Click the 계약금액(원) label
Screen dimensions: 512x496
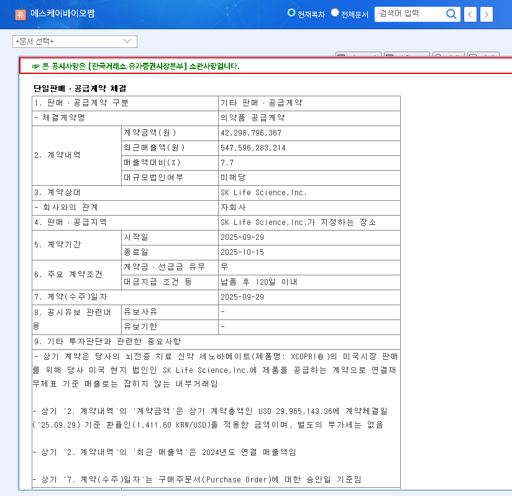[150, 133]
